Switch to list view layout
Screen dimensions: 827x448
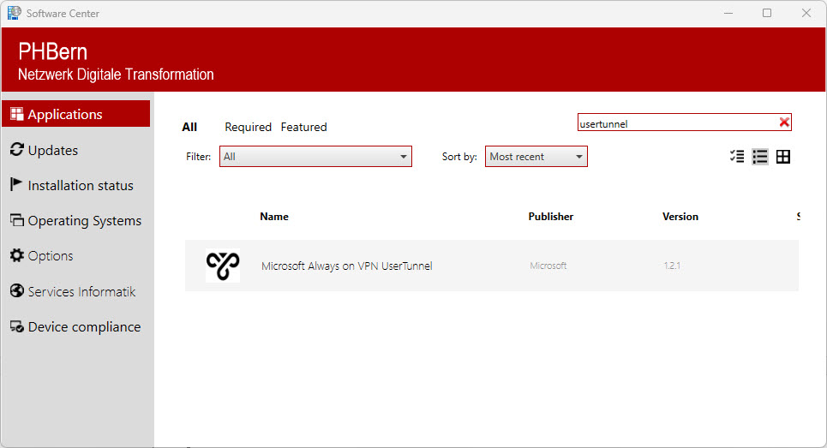pyautogui.click(x=759, y=157)
